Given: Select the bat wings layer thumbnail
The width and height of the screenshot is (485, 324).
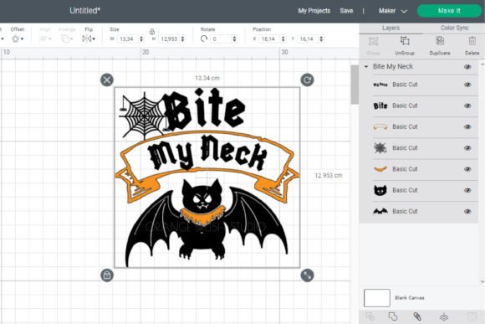Looking at the screenshot, I should tap(380, 211).
